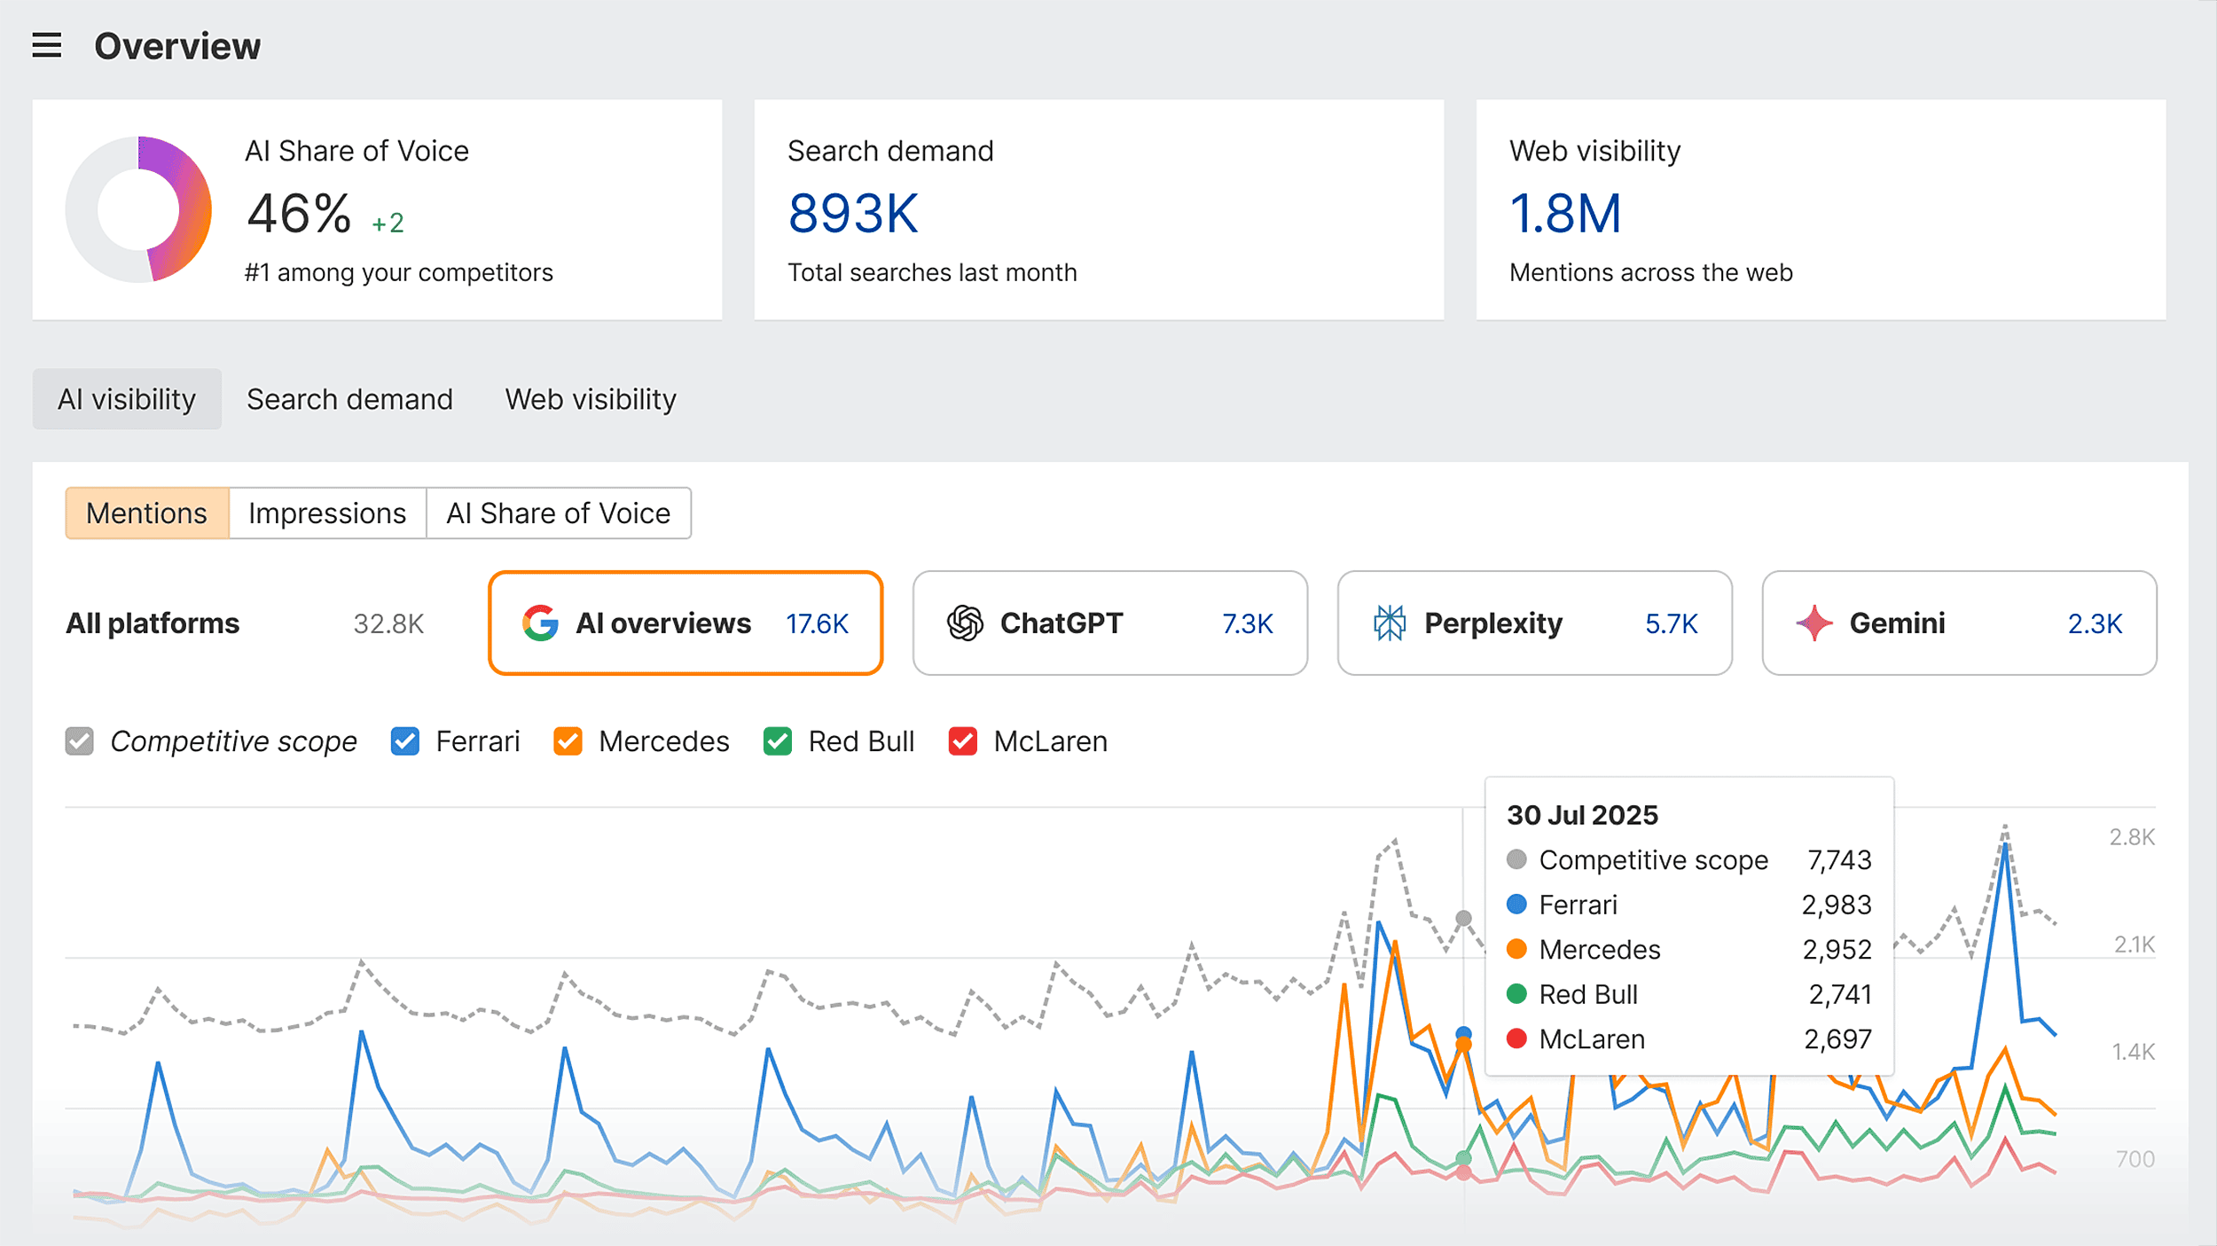Click Mercedes' orange dot in the tooltip
This screenshot has height=1246, width=2217.
click(1516, 949)
